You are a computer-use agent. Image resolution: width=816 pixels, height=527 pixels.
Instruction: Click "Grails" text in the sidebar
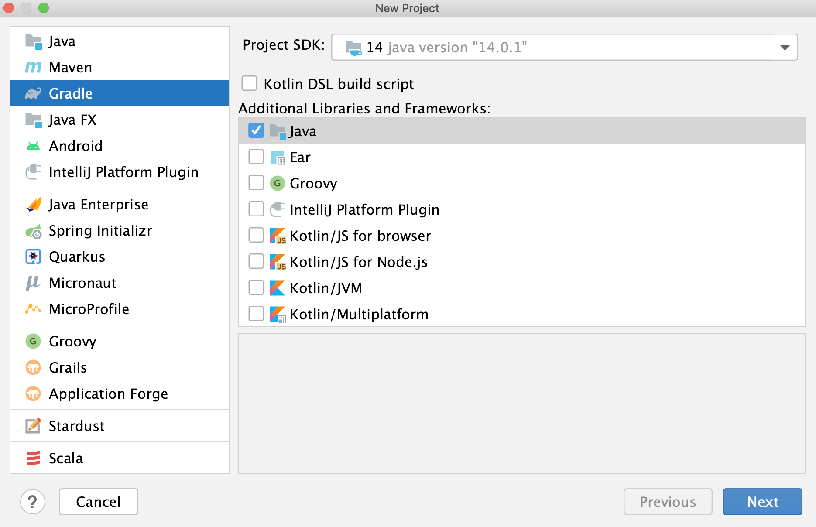pyautogui.click(x=68, y=368)
